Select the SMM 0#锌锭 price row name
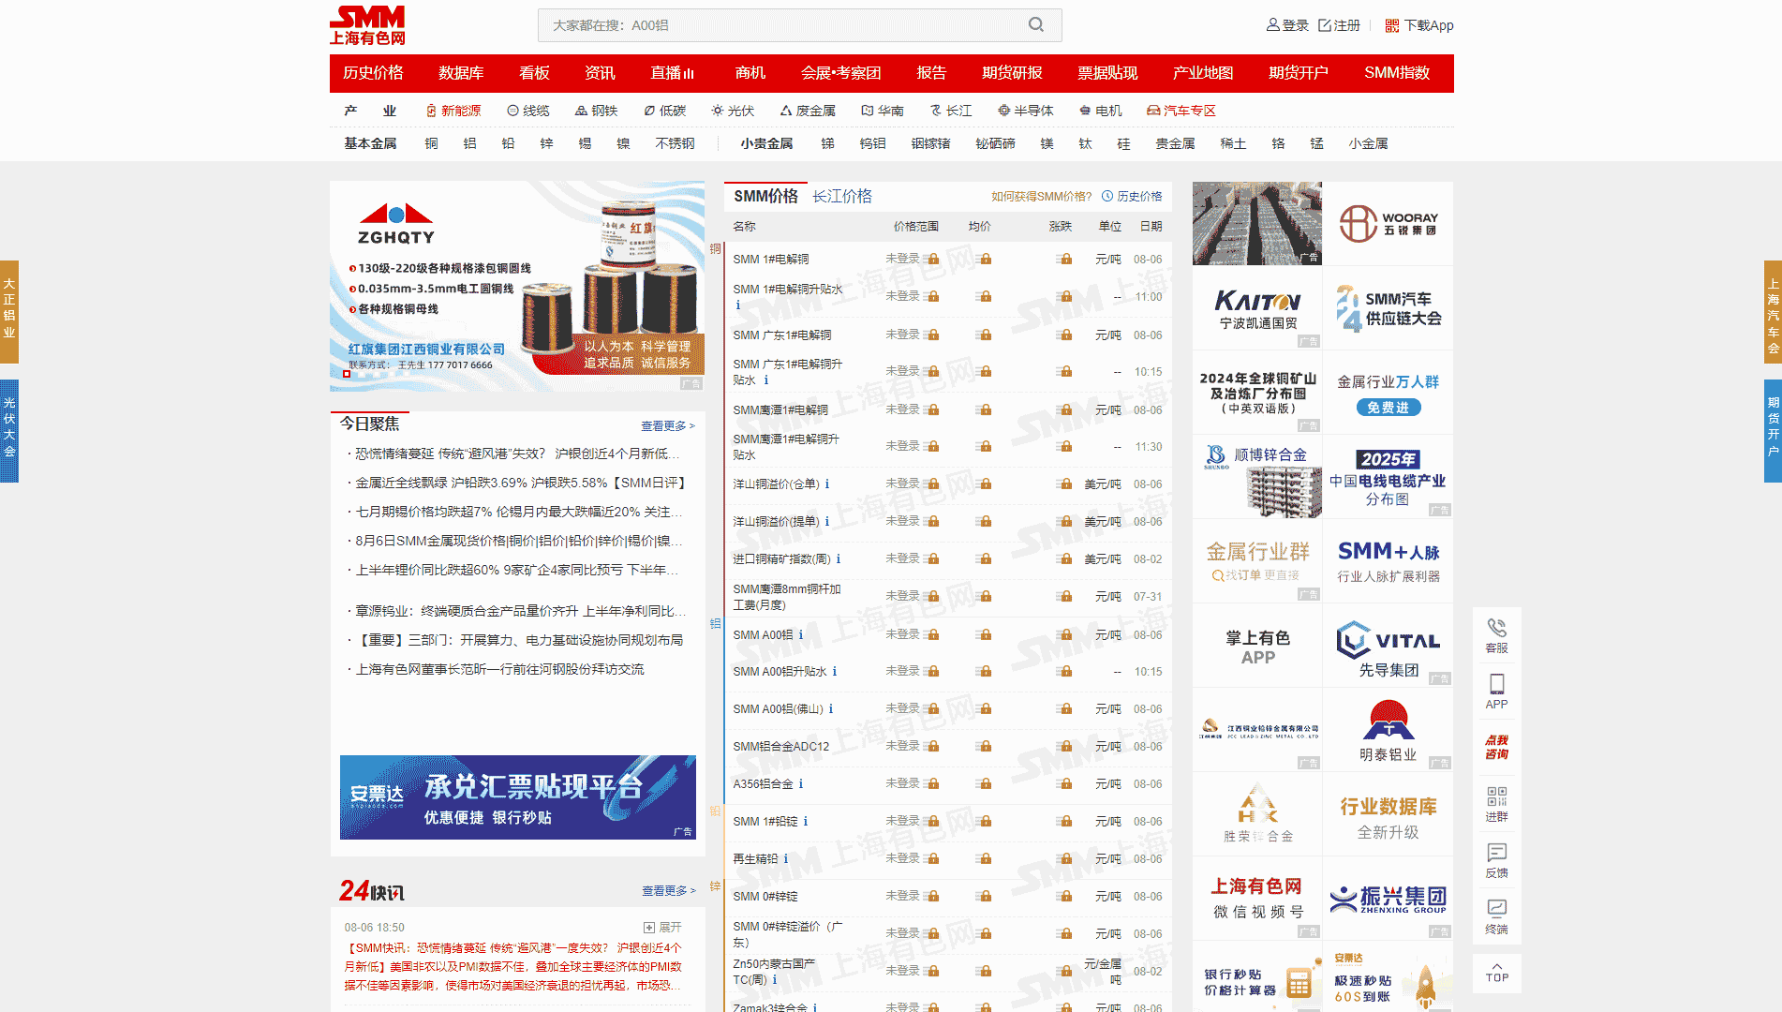1782x1012 pixels. [x=765, y=897]
